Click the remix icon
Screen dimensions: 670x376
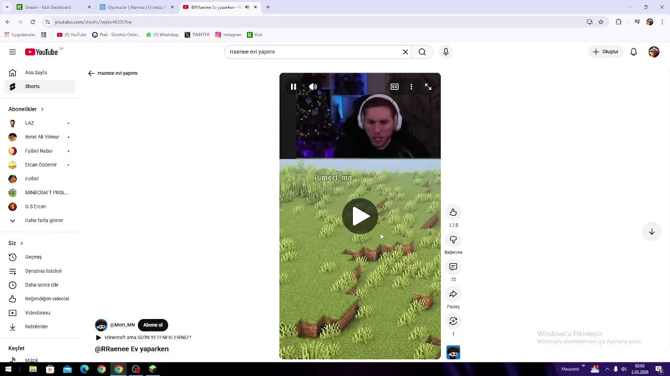pyautogui.click(x=453, y=321)
